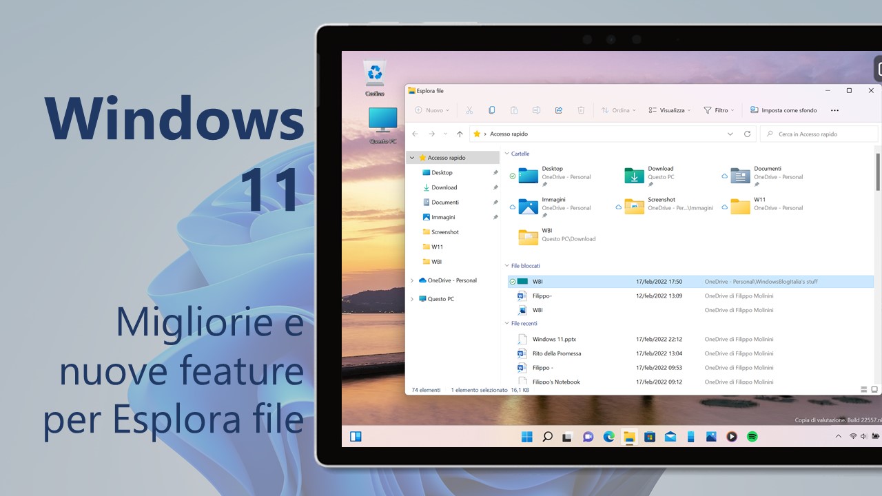Screen dimensions: 882x496
Task: Click the vertical scrollbar in Explorer
Action: 878,172
